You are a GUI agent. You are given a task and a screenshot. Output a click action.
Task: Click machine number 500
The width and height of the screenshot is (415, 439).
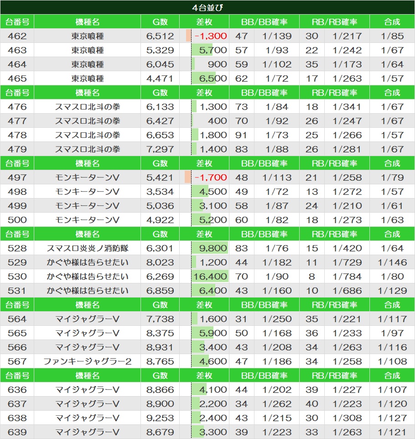[17, 220]
